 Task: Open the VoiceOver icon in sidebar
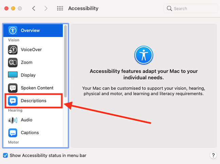point(13,50)
